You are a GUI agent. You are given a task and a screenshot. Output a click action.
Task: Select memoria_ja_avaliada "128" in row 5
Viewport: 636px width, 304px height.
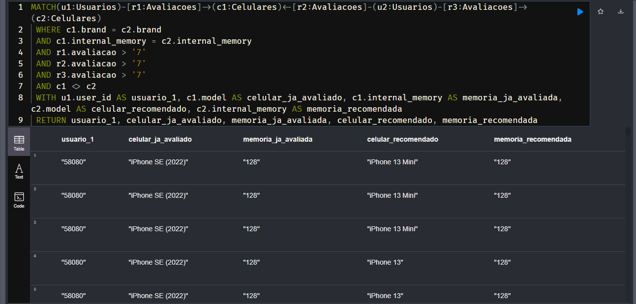pyautogui.click(x=251, y=296)
